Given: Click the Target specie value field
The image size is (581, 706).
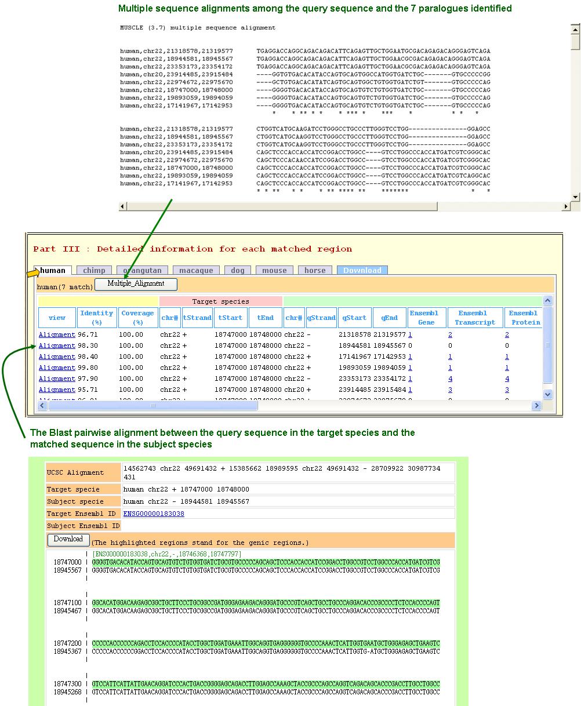Looking at the screenshot, I should click(x=288, y=489).
